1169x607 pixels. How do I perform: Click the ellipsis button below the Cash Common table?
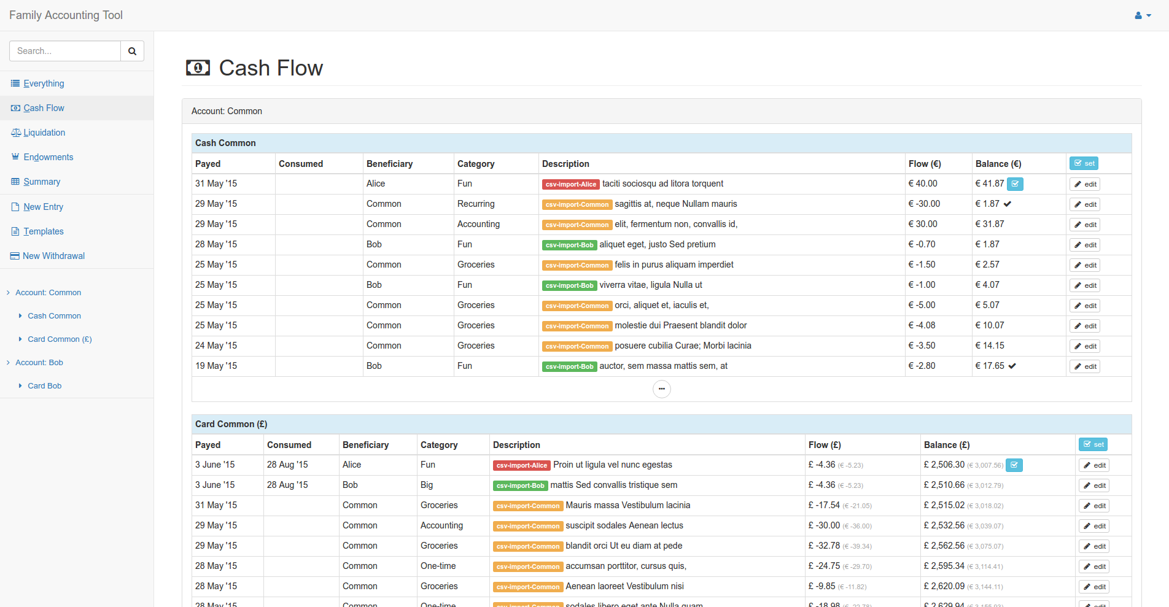click(662, 389)
